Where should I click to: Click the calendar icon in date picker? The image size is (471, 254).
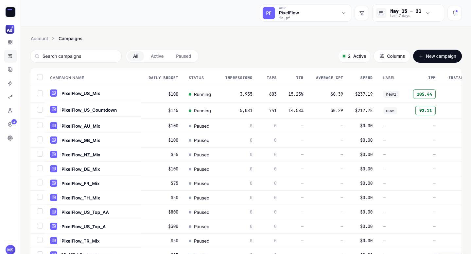[x=381, y=13]
